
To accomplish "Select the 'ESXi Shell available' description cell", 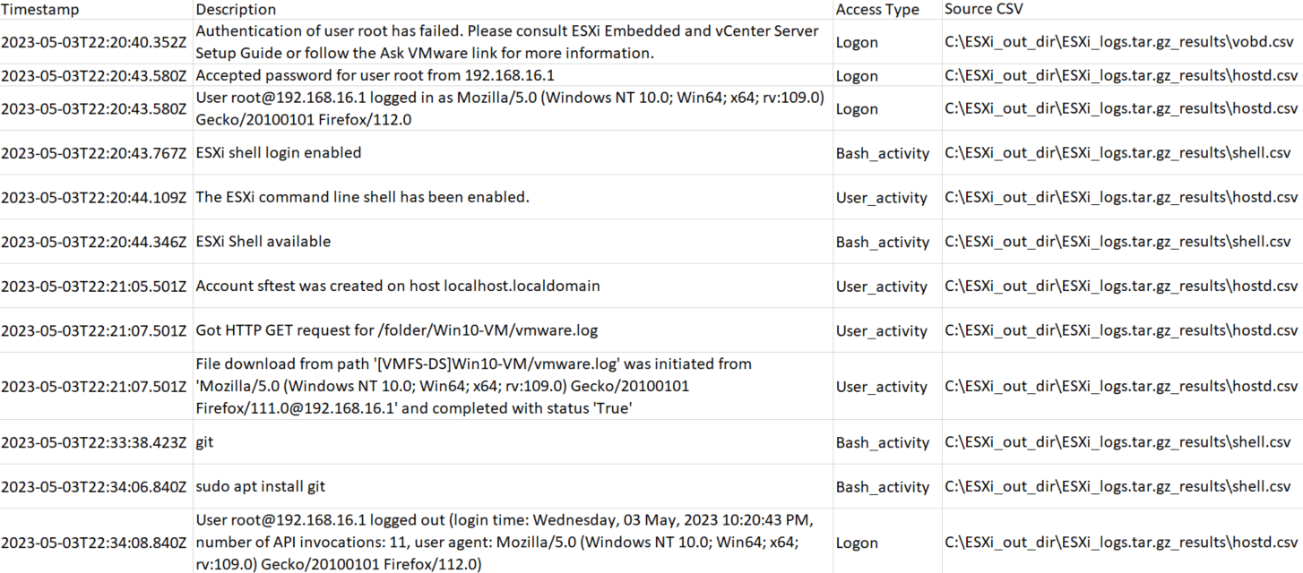I will pyautogui.click(x=263, y=242).
